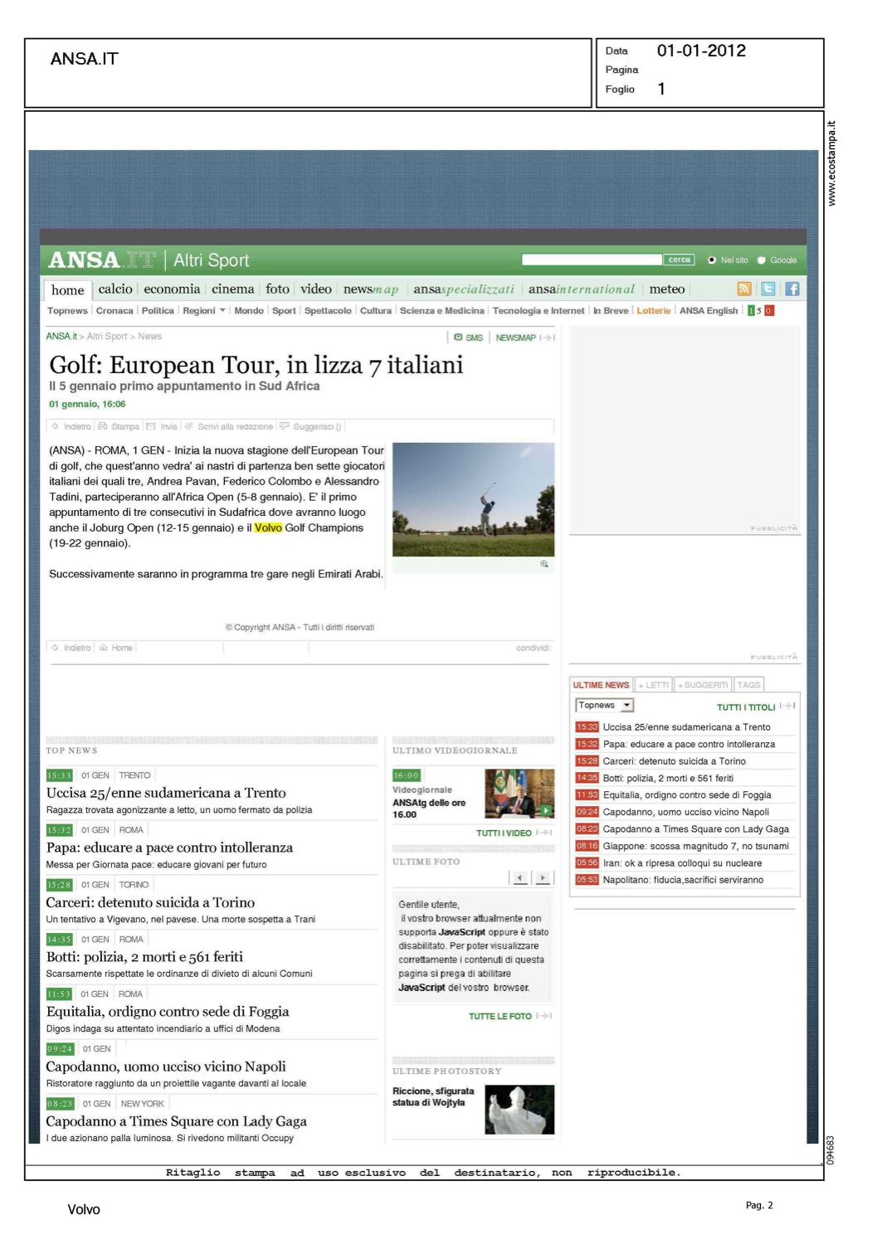Click the Stampa print icon

point(103,426)
